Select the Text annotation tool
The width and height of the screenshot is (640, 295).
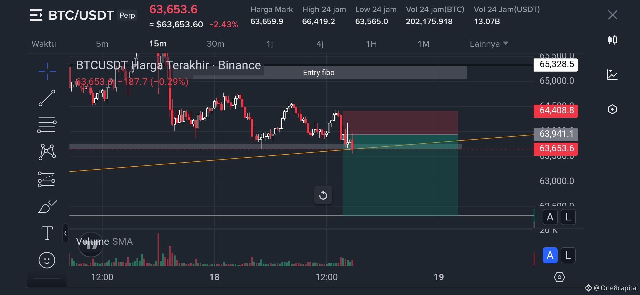tap(47, 233)
